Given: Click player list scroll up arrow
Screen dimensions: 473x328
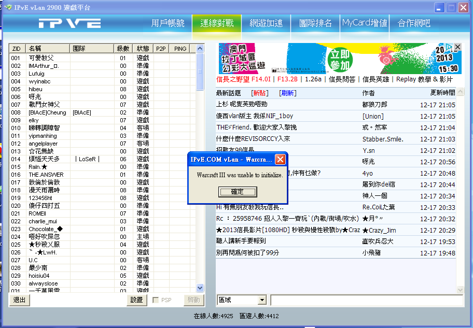Looking at the screenshot, I should pyautogui.click(x=200, y=49).
